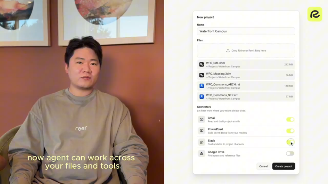Image resolution: width=328 pixels, height=184 pixels.
Task: Click the Reer logo icon
Action: [x=315, y=14]
